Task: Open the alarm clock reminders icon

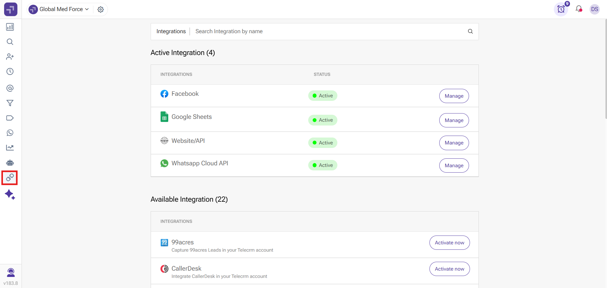Action: pos(561,9)
